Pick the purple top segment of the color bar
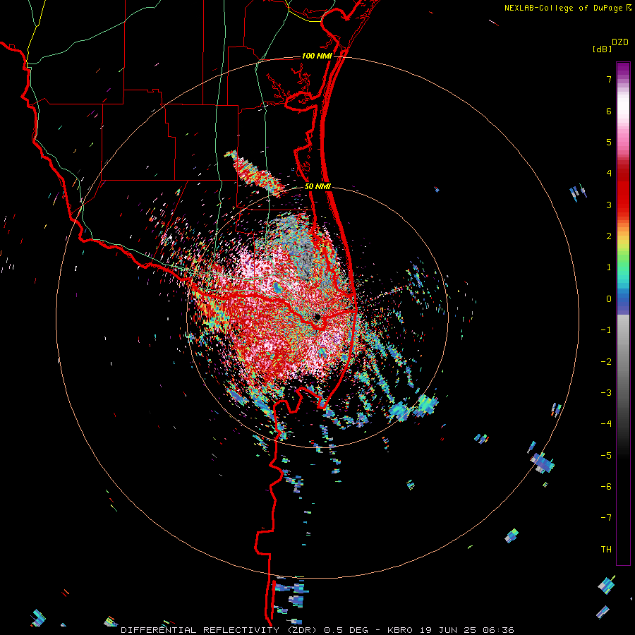635x635 pixels. [623, 70]
